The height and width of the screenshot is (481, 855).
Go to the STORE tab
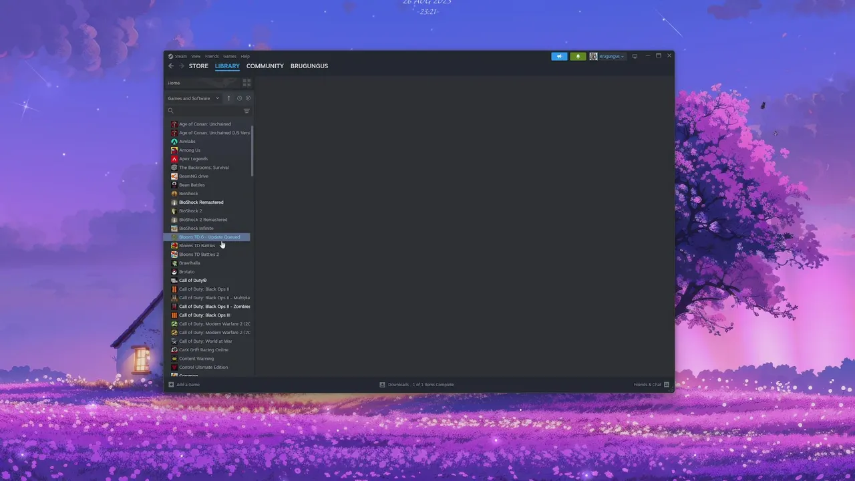198,66
